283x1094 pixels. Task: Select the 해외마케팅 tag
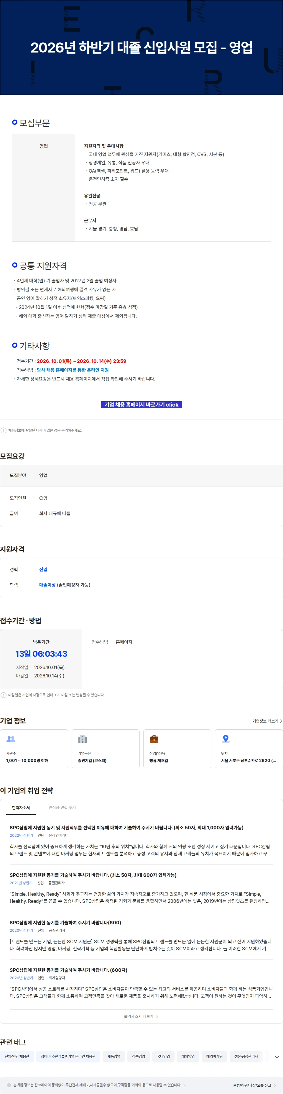214,1057
